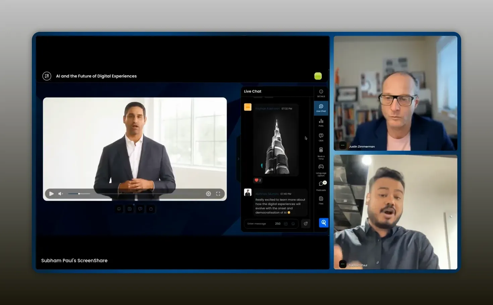
Task: Play the embedded video
Action: (x=51, y=194)
